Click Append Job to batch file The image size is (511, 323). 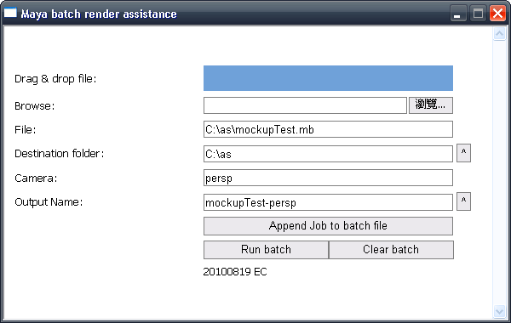click(x=328, y=226)
